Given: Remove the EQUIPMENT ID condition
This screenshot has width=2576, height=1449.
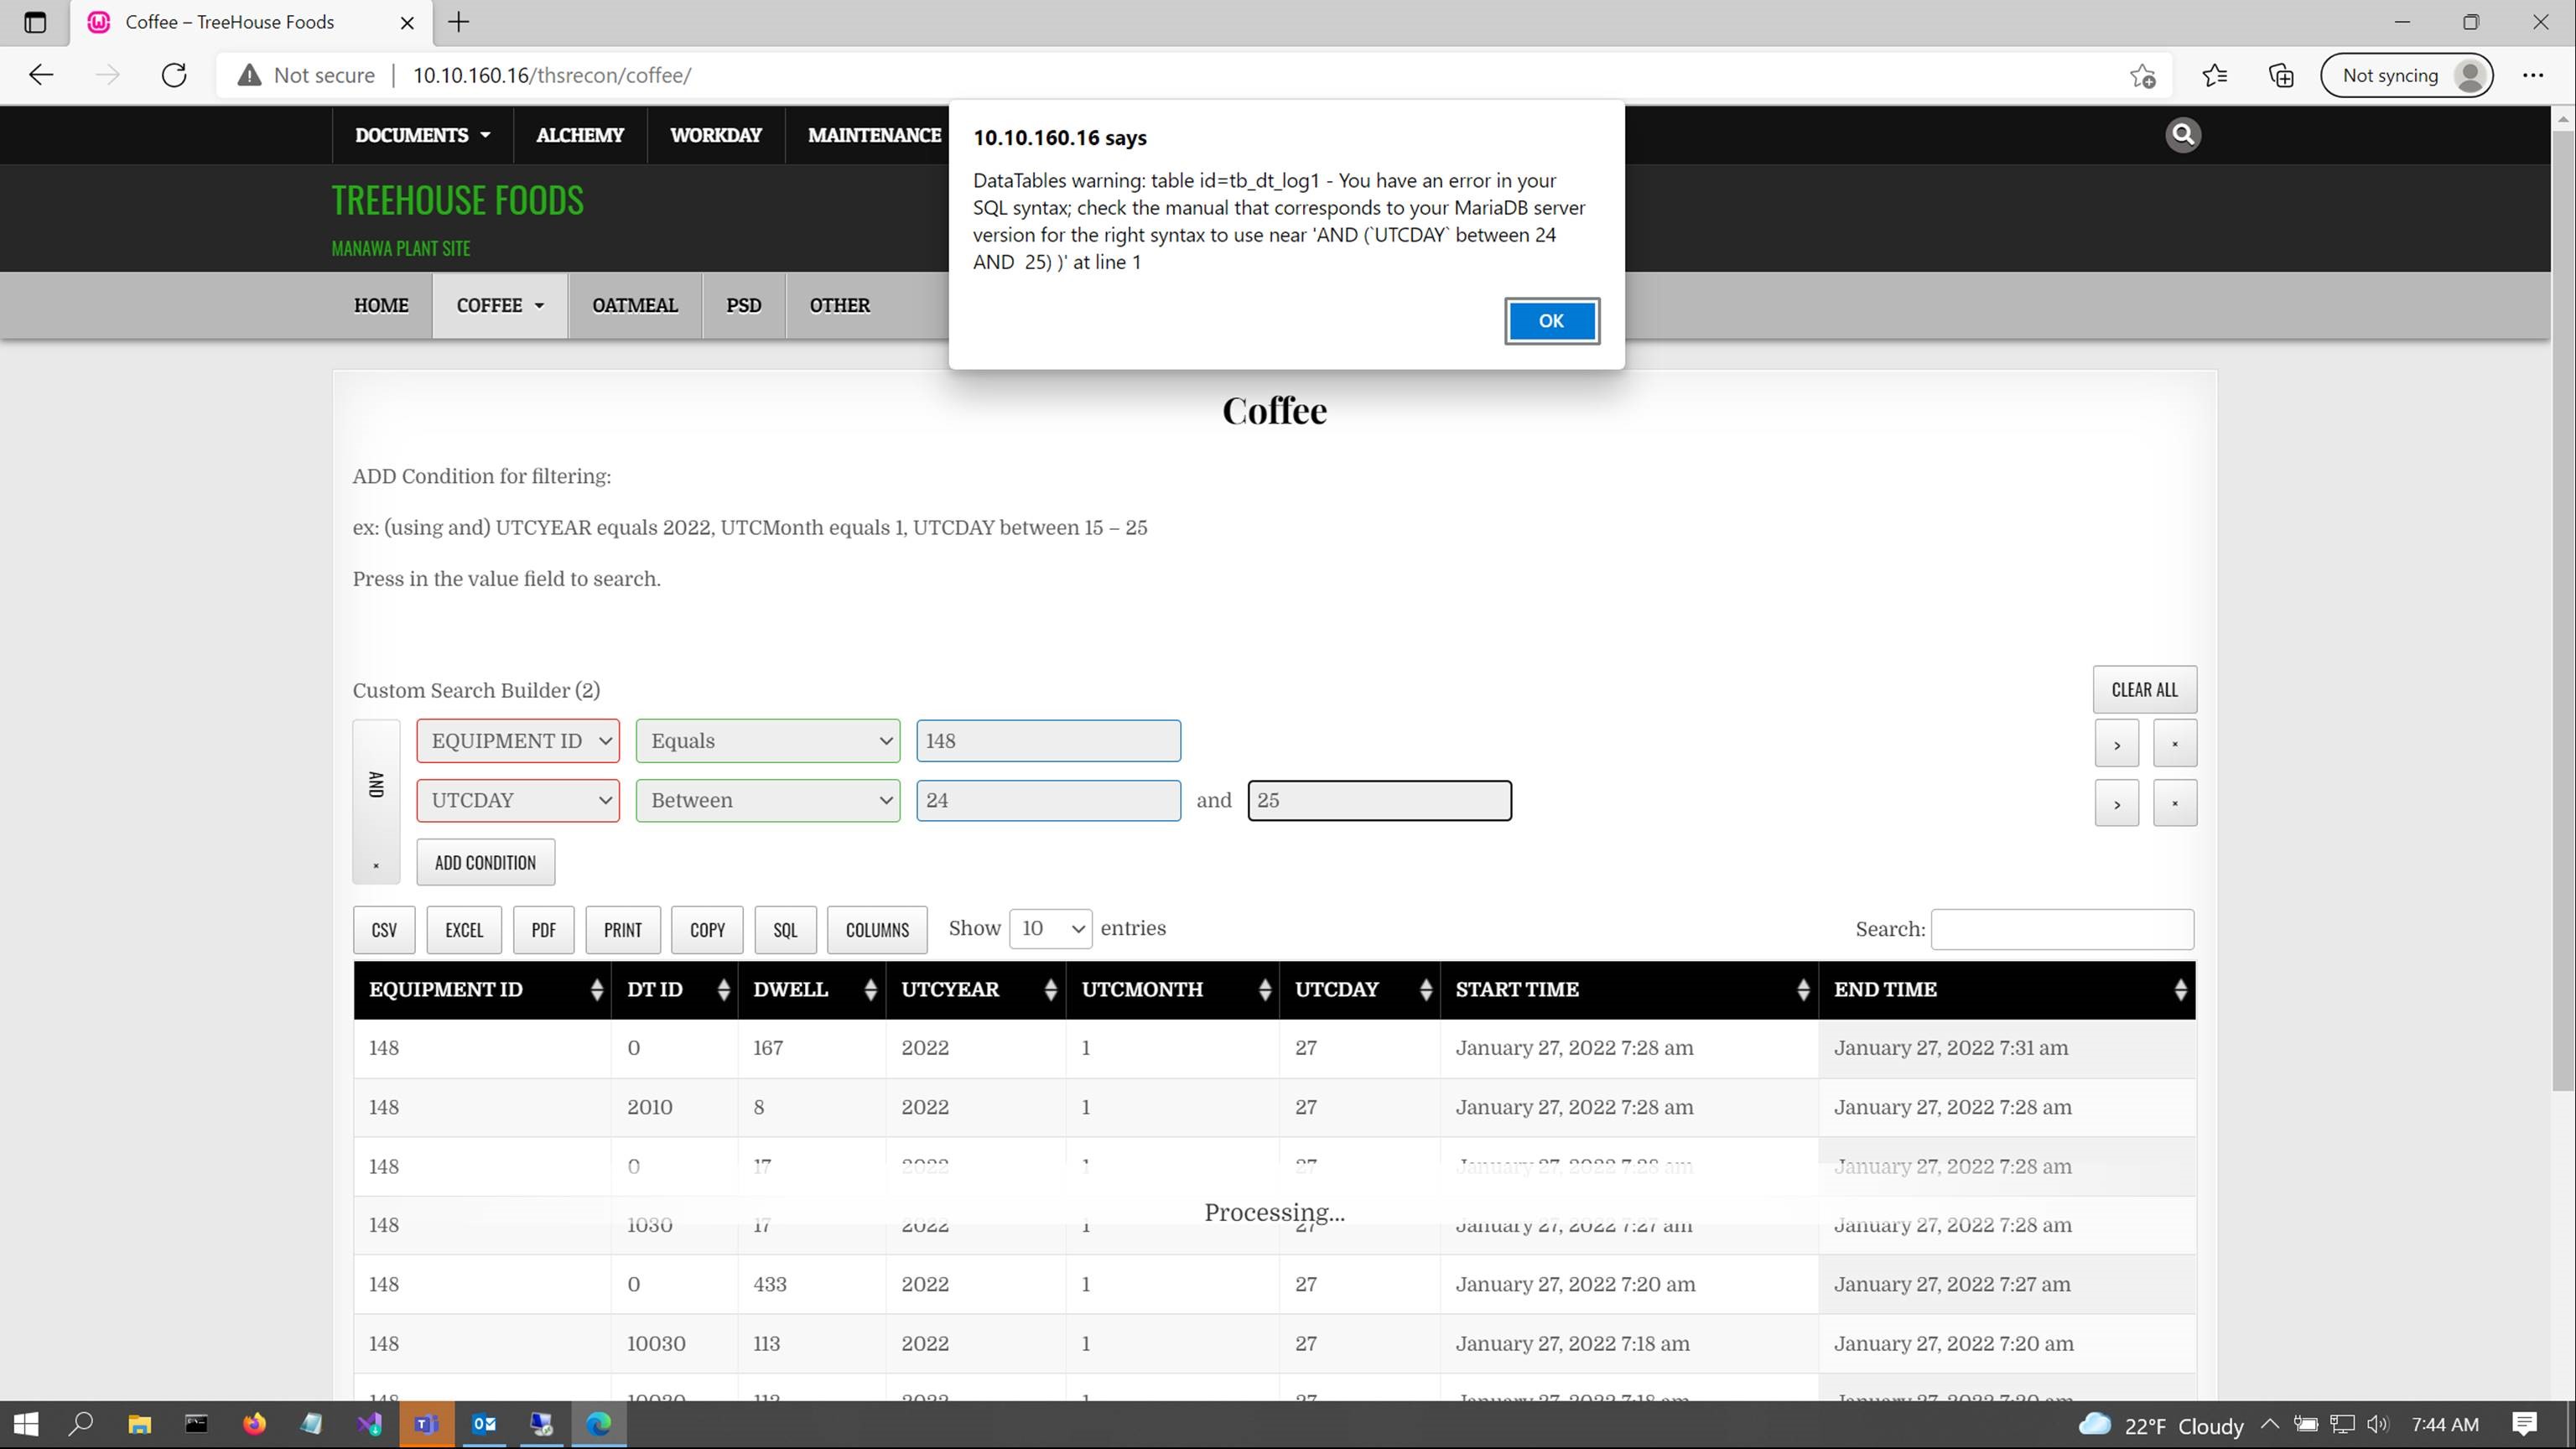Looking at the screenshot, I should point(2175,744).
